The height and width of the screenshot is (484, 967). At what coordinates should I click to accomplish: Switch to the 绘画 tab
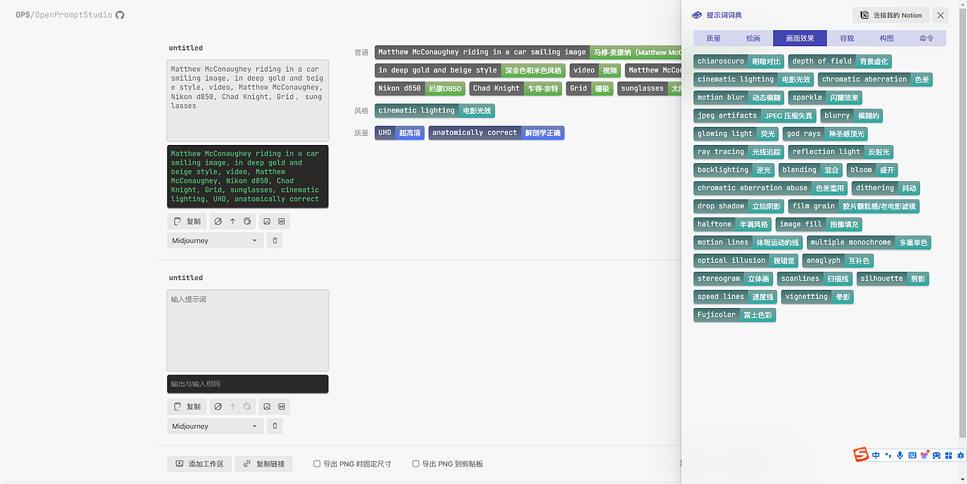753,39
